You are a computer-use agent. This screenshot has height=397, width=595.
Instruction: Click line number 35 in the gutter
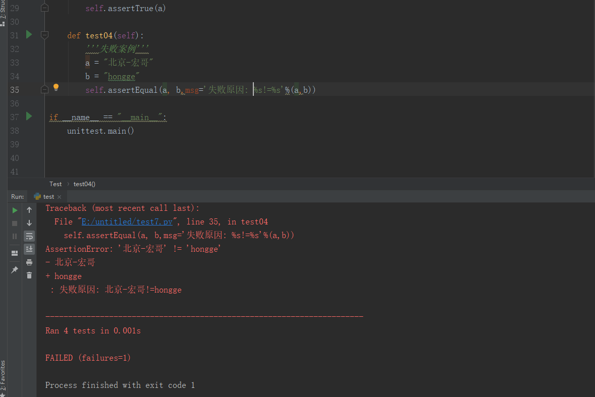[15, 90]
